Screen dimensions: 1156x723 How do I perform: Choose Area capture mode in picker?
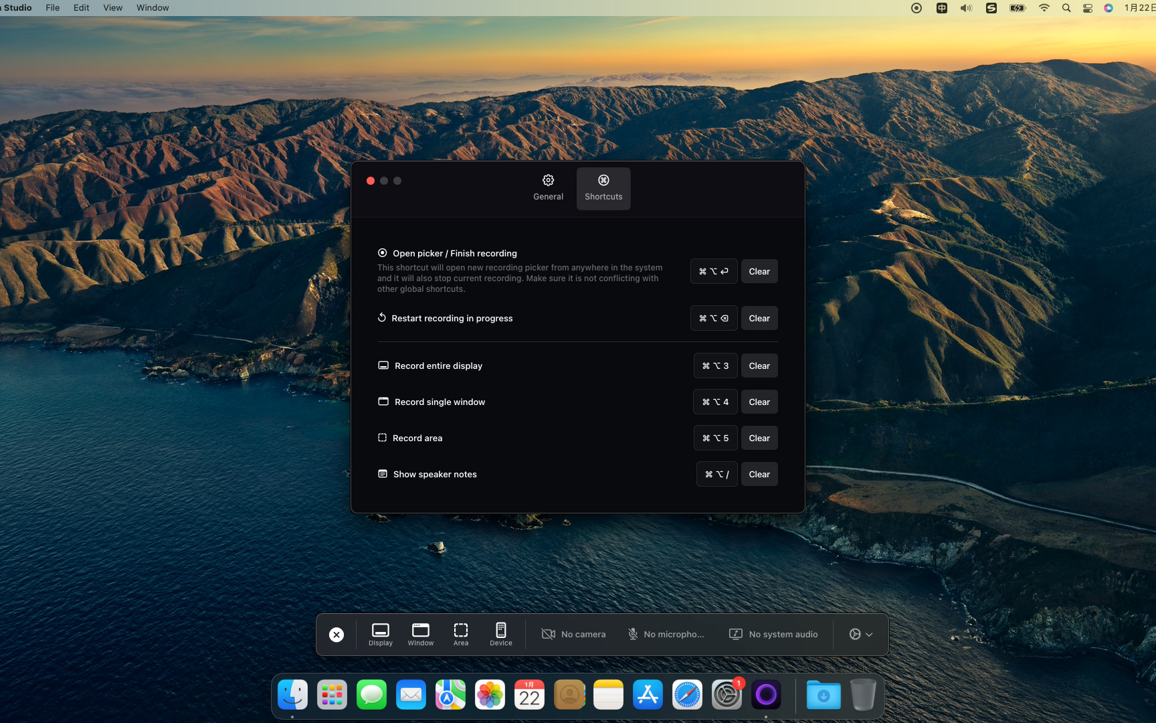tap(461, 634)
